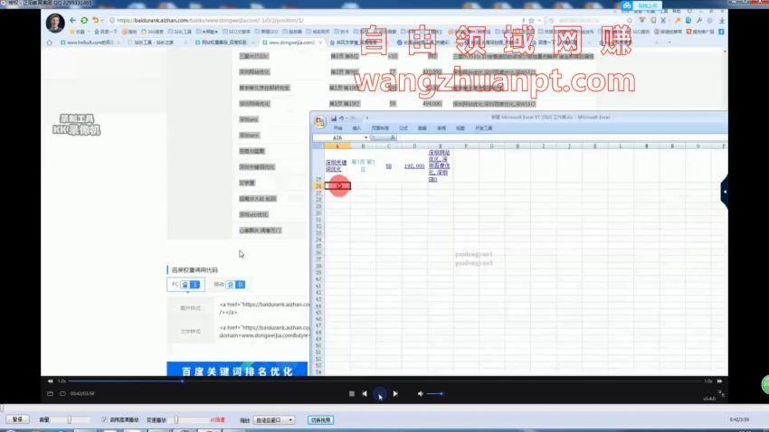The width and height of the screenshot is (769, 432).
Task: Click the 暂停 pause button
Action: click(18, 419)
